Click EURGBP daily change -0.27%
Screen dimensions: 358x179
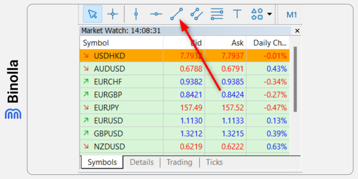click(x=275, y=95)
